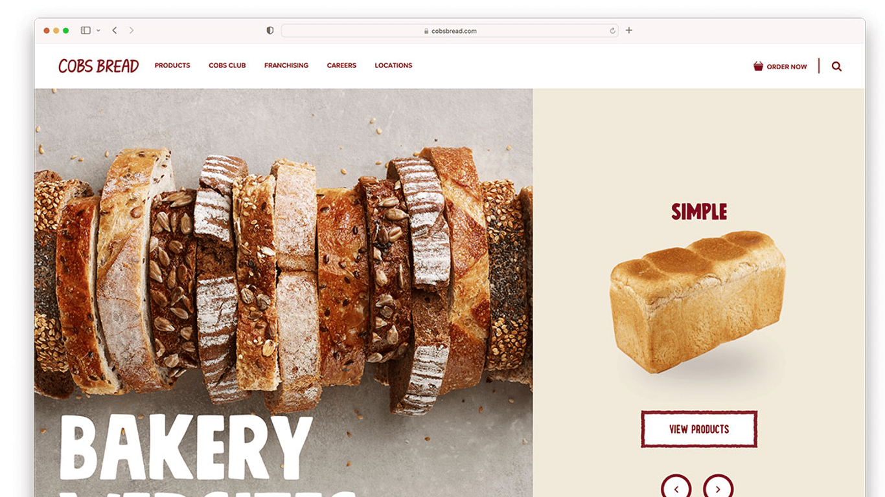Click the Cobs Bread logo
The height and width of the screenshot is (497, 885).
(x=98, y=66)
